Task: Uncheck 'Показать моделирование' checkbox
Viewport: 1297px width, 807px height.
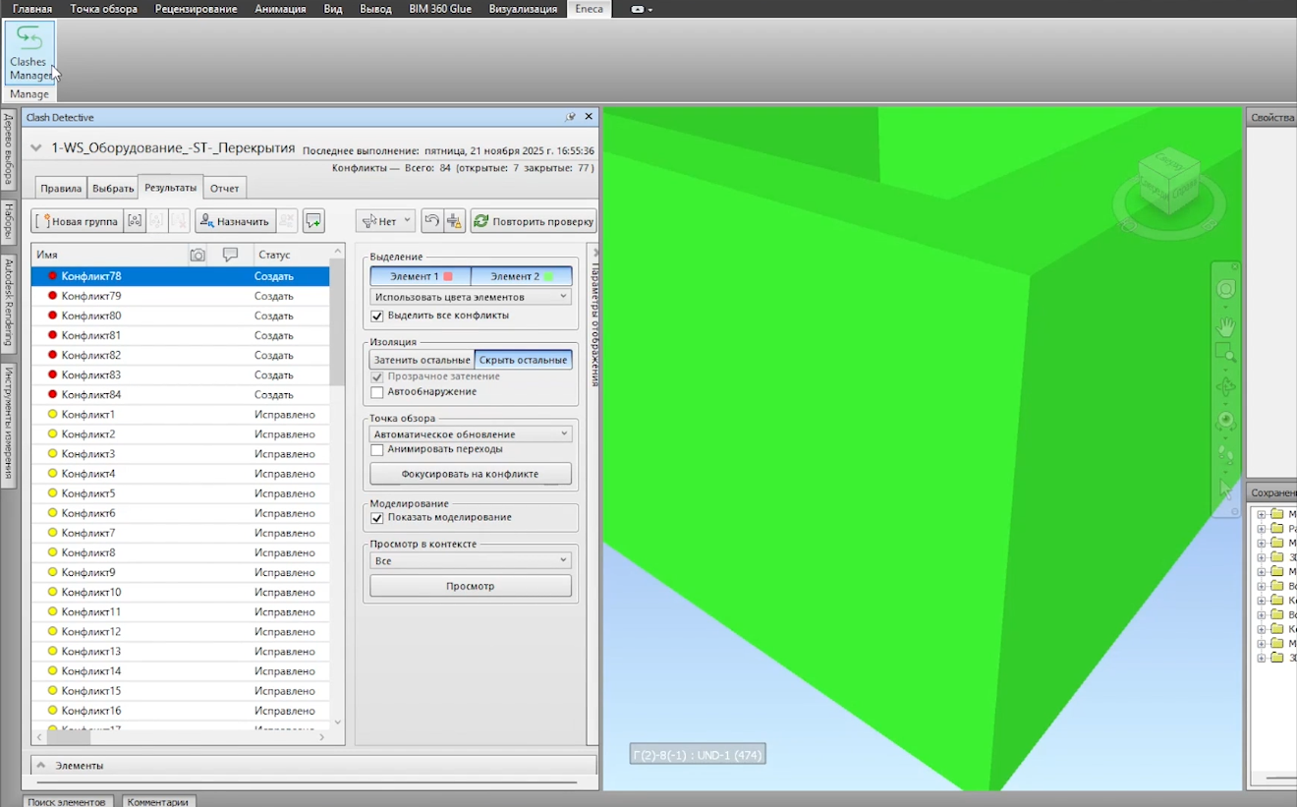Action: (x=377, y=518)
